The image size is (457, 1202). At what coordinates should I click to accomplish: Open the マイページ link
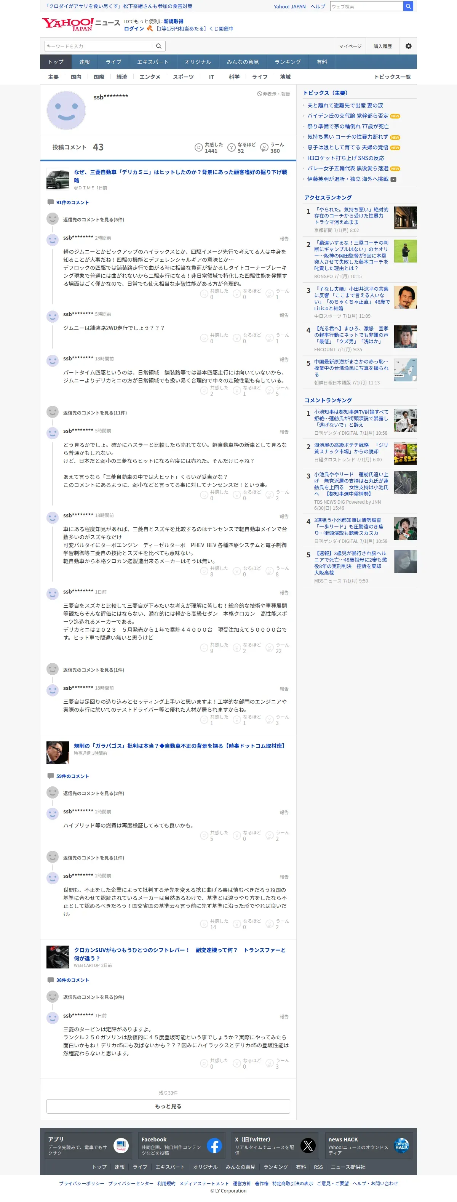tap(350, 46)
